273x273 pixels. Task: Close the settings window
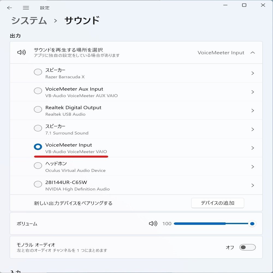[x=263, y=5]
